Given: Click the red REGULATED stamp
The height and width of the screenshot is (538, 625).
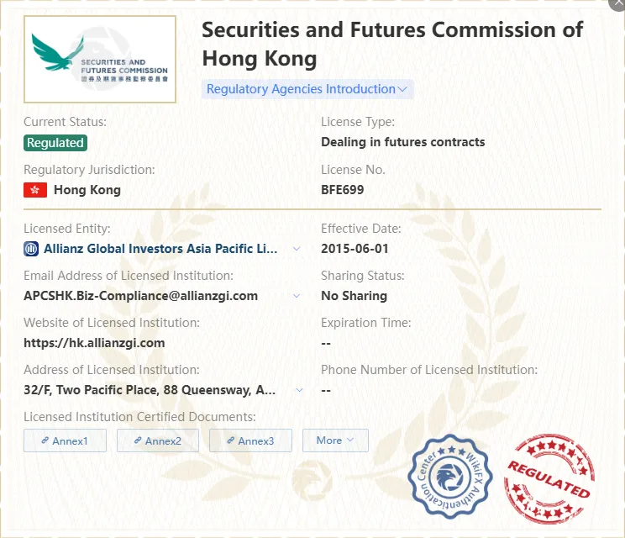Looking at the screenshot, I should click(549, 478).
